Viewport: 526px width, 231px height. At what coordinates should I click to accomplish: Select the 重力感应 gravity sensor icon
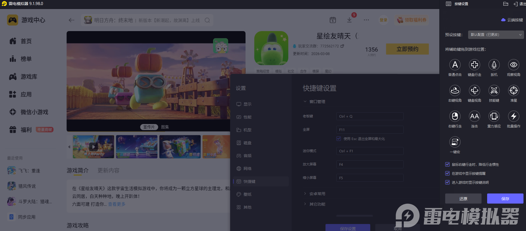coord(494,116)
